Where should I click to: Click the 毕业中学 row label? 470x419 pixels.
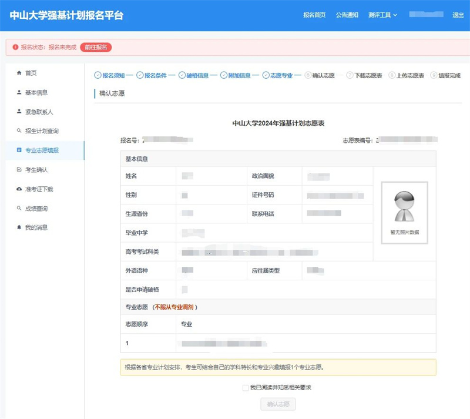coord(136,233)
